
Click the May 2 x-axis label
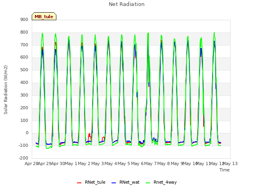click(x=84, y=163)
